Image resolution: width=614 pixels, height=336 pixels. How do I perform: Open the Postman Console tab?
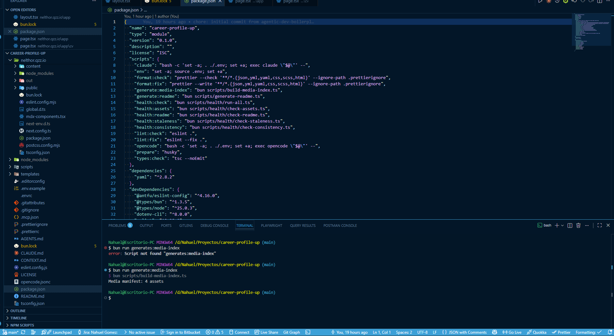(x=340, y=226)
